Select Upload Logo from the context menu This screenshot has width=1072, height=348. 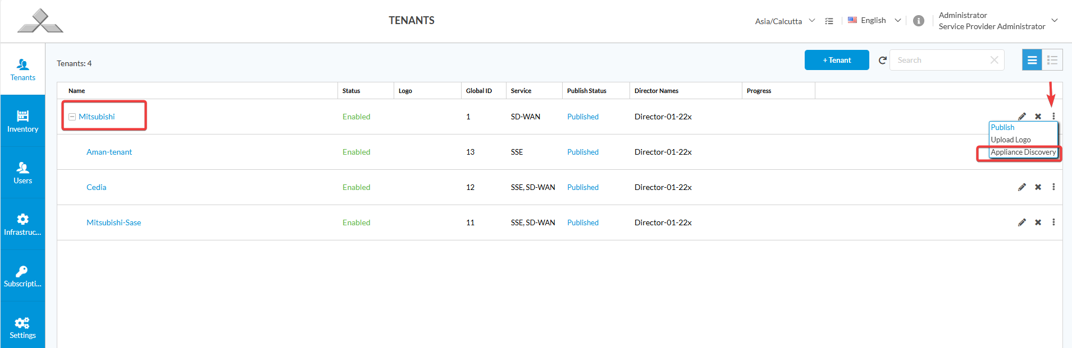(1011, 140)
